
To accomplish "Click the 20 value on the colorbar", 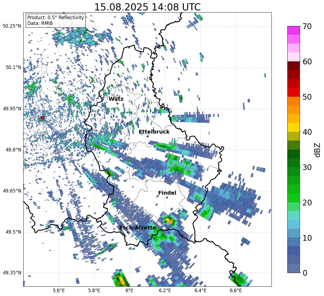I will pyautogui.click(x=307, y=202).
